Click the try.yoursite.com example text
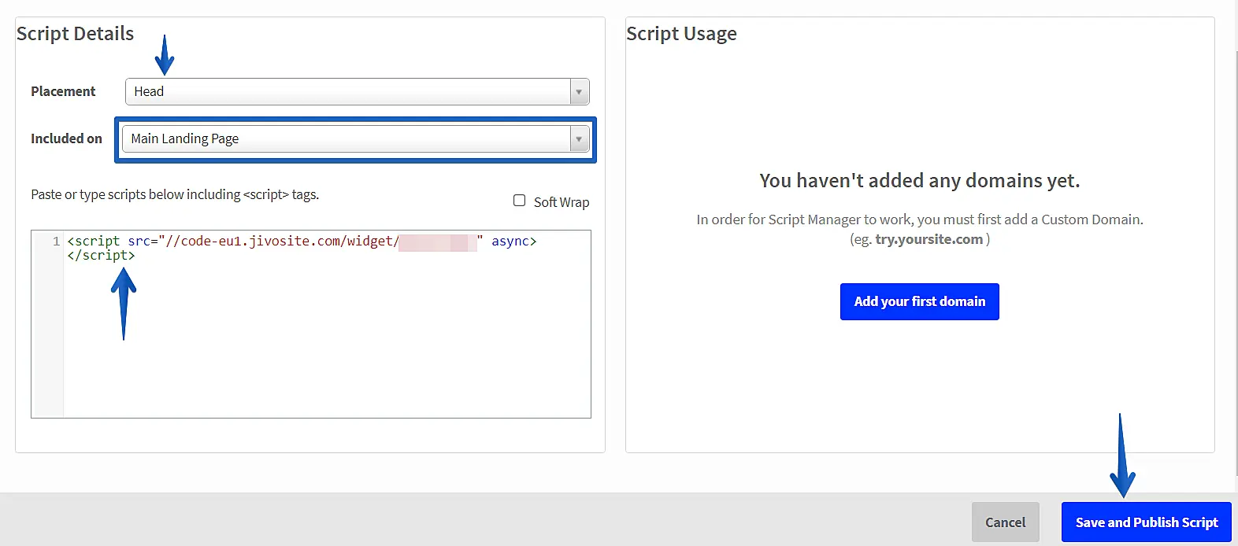Viewport: 1238px width, 546px height. click(x=928, y=239)
